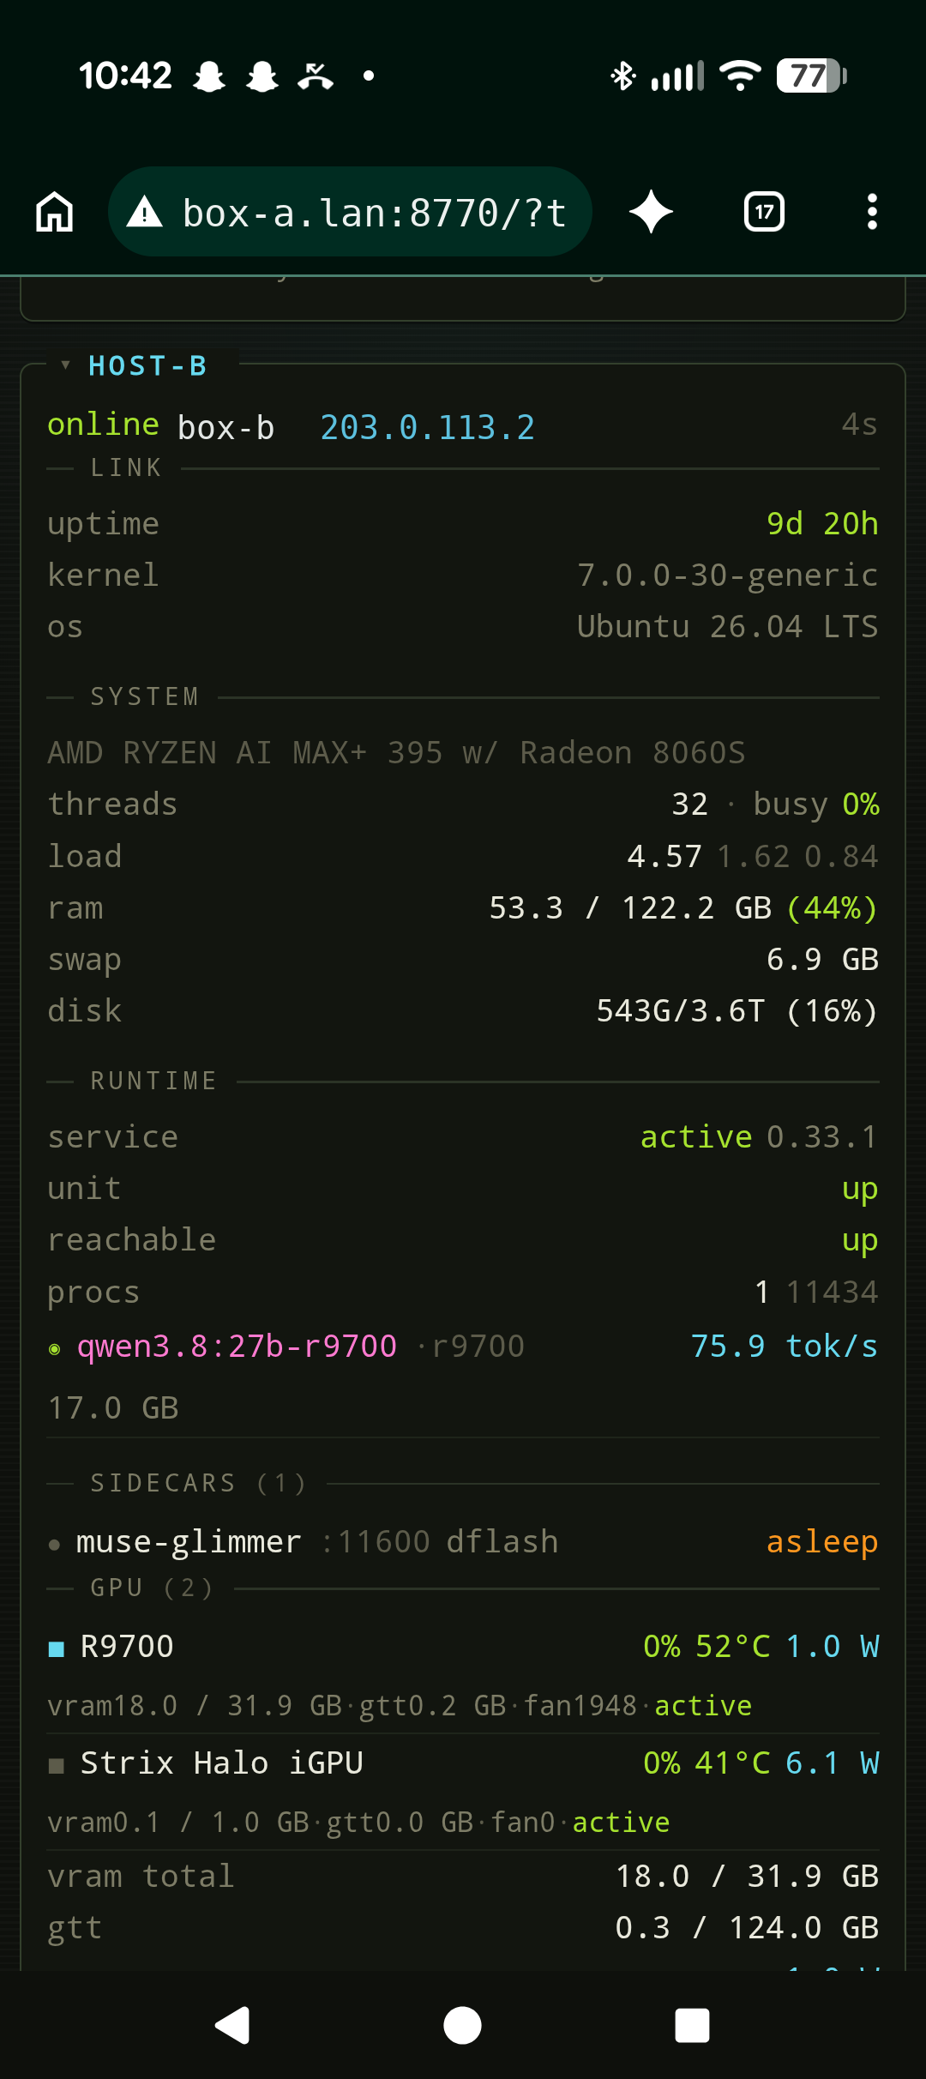Tap the battery indicator showing 77
926x2079 pixels.
pos(812,75)
